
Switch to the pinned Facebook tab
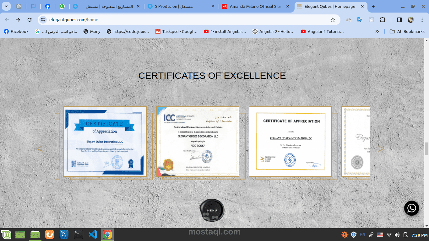point(48,6)
